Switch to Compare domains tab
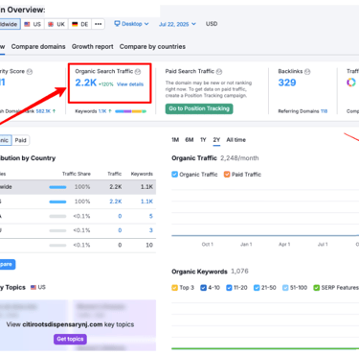Image resolution: width=359 pixels, height=356 pixels. pyautogui.click(x=38, y=47)
